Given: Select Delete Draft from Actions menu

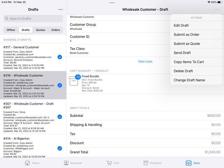Looking at the screenshot, I should [196, 71].
